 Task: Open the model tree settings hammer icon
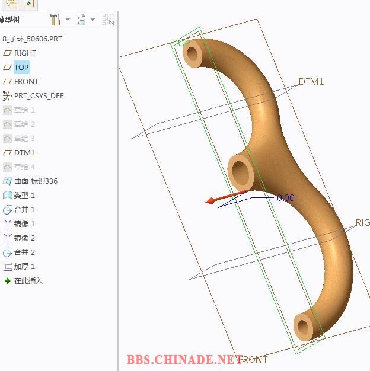click(x=55, y=20)
